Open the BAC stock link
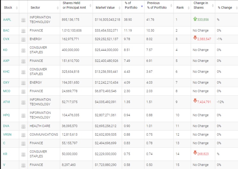The height and width of the screenshot is (169, 238). (x=6, y=30)
